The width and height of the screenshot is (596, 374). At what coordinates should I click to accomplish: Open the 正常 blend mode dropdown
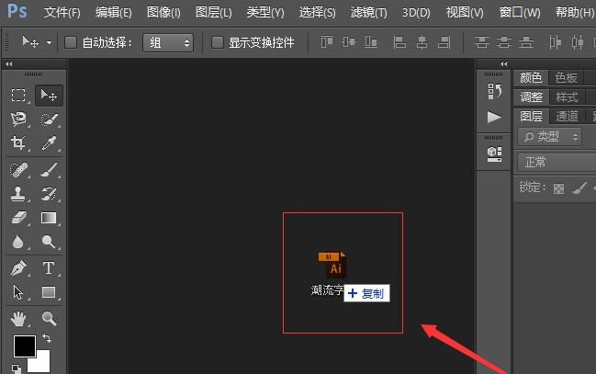click(557, 163)
